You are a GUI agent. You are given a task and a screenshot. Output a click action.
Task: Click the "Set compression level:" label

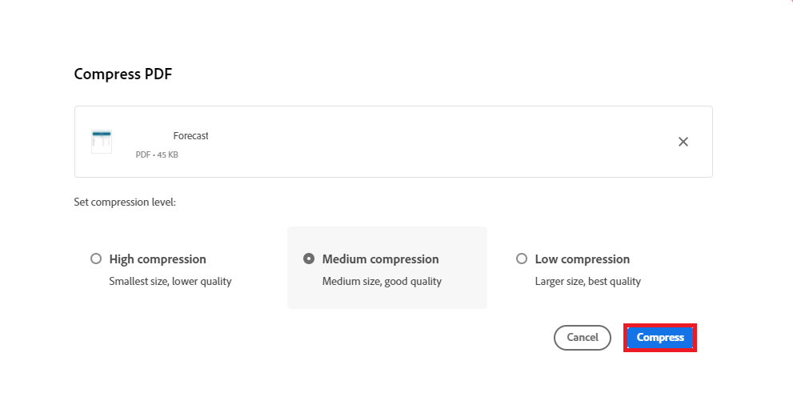tap(125, 203)
